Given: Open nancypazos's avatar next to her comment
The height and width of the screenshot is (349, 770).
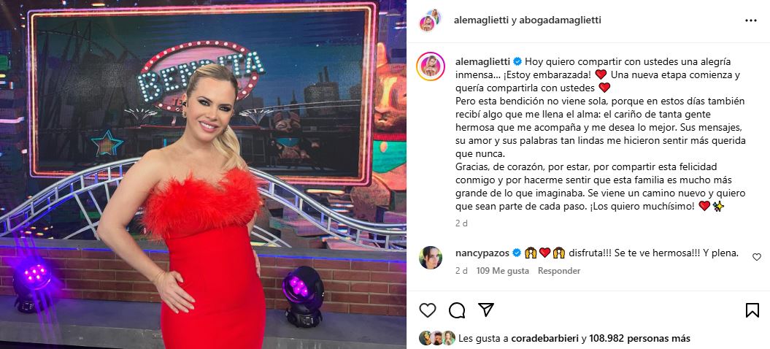Looking at the screenshot, I should coord(431,258).
